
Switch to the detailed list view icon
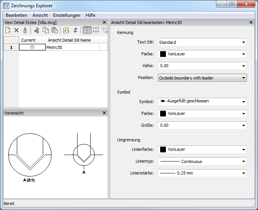(87, 30)
